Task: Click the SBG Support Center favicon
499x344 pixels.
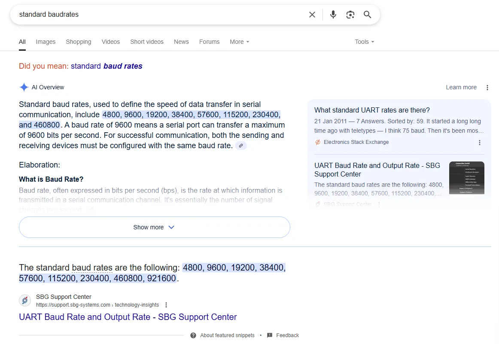Action: pyautogui.click(x=25, y=301)
